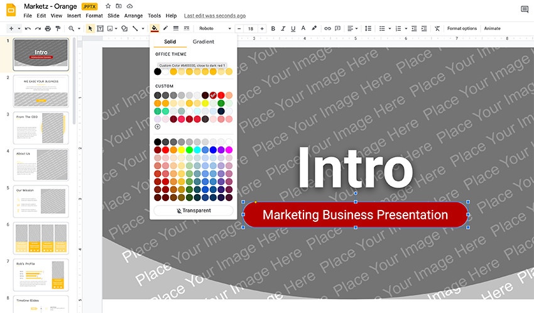Open Format options panel
This screenshot has width=534, height=313.
pyautogui.click(x=462, y=29)
